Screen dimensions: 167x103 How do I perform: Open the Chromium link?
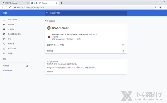pyautogui.click(x=72, y=68)
